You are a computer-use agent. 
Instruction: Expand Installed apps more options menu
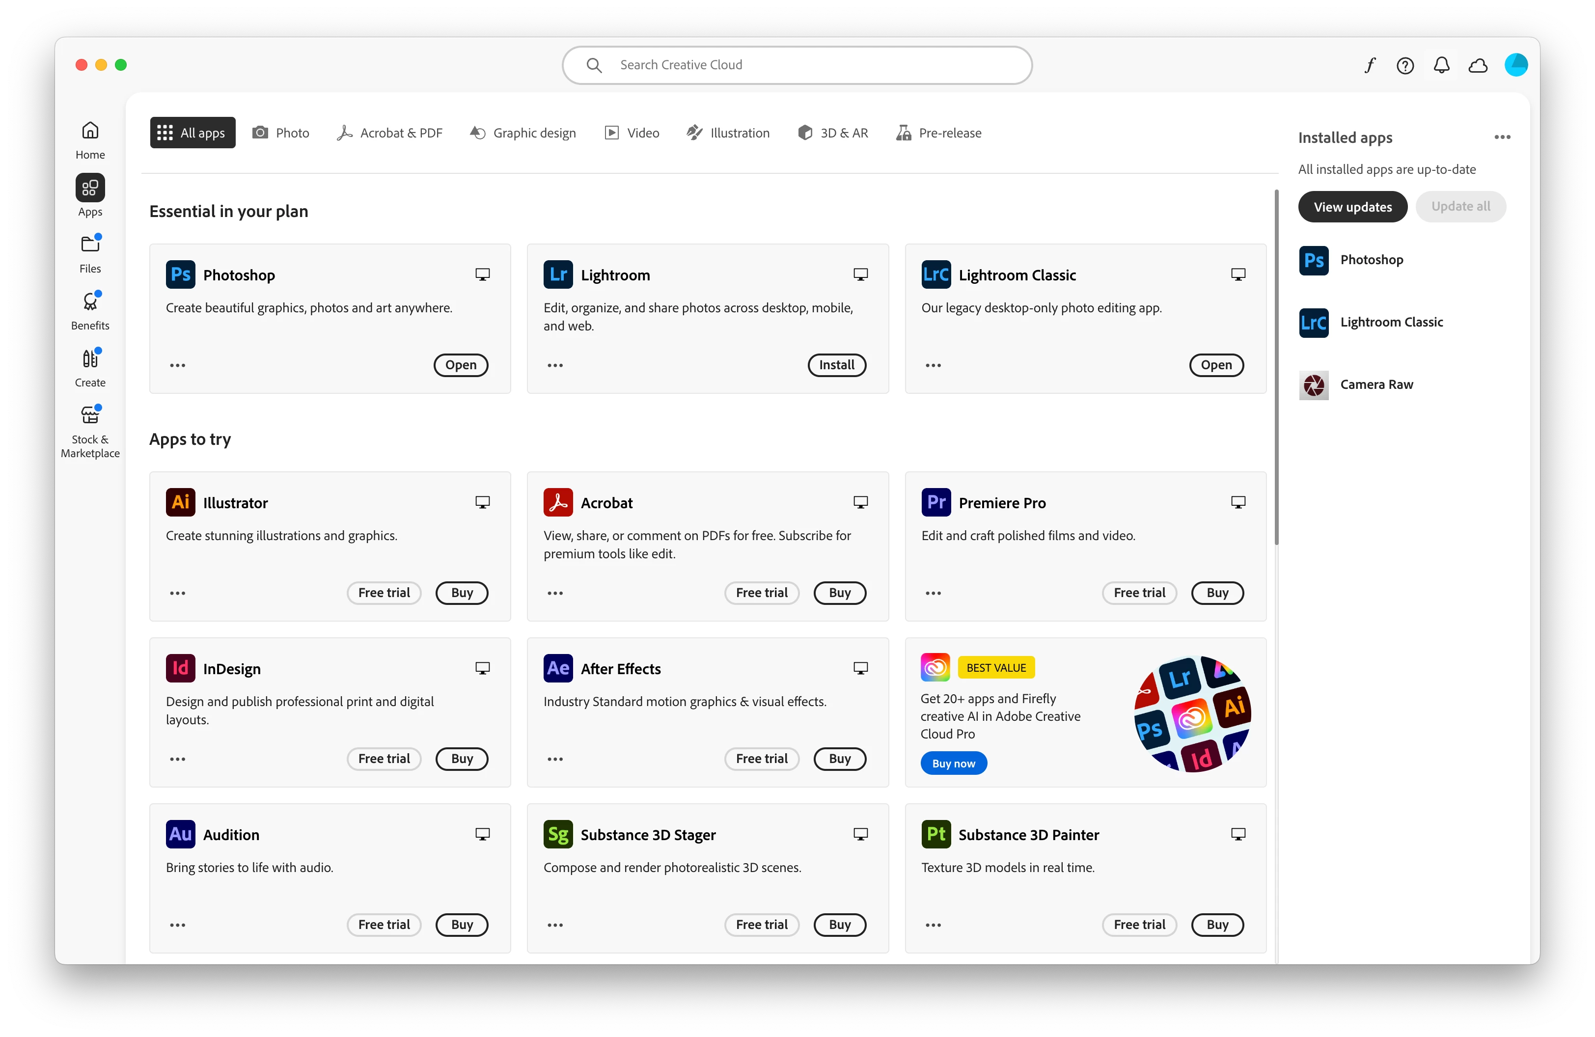1502,137
